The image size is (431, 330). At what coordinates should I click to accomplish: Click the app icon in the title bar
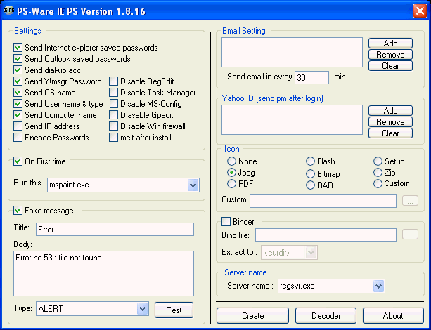pyautogui.click(x=10, y=10)
